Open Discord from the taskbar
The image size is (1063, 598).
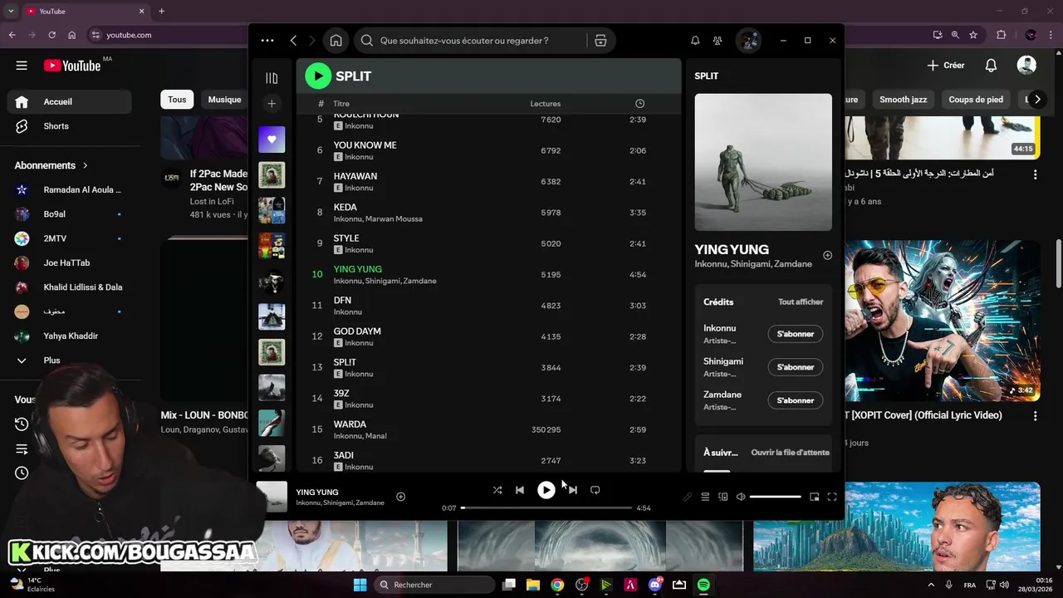(x=655, y=585)
